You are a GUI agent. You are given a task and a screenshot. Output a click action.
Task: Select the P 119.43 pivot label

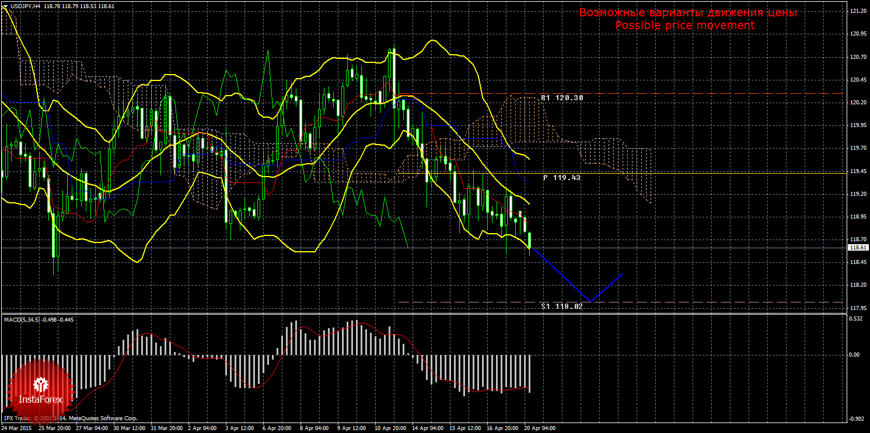(x=561, y=177)
